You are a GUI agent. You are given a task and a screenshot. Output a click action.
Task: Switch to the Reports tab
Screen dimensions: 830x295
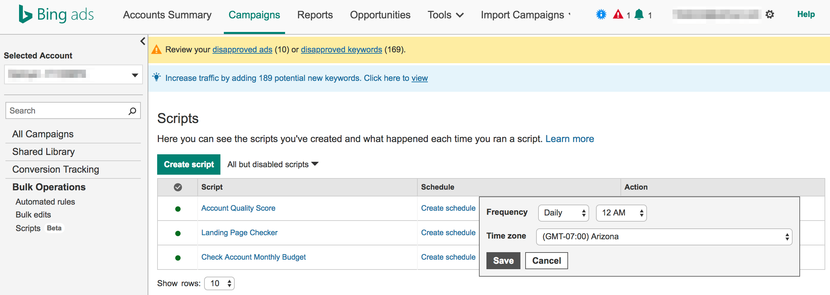(315, 15)
